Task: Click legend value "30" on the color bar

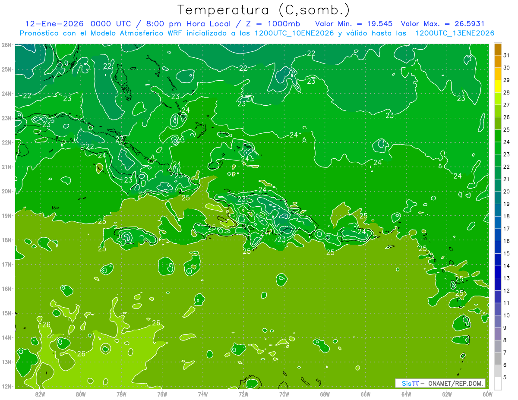Action: coord(506,67)
